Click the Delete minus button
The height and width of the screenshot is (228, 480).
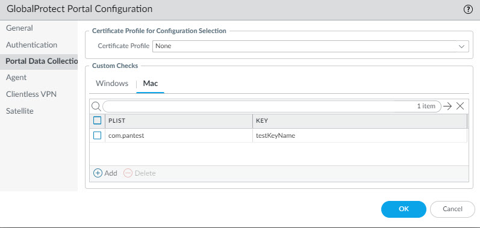[x=140, y=173]
